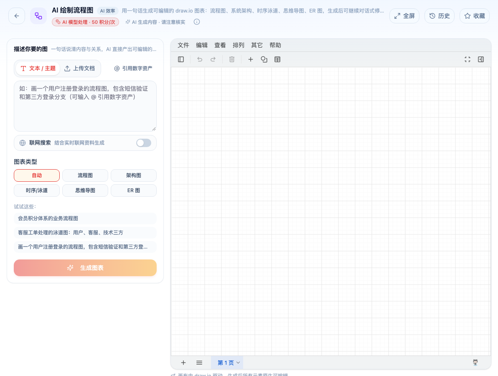Add a new page with plus icon

click(x=183, y=363)
